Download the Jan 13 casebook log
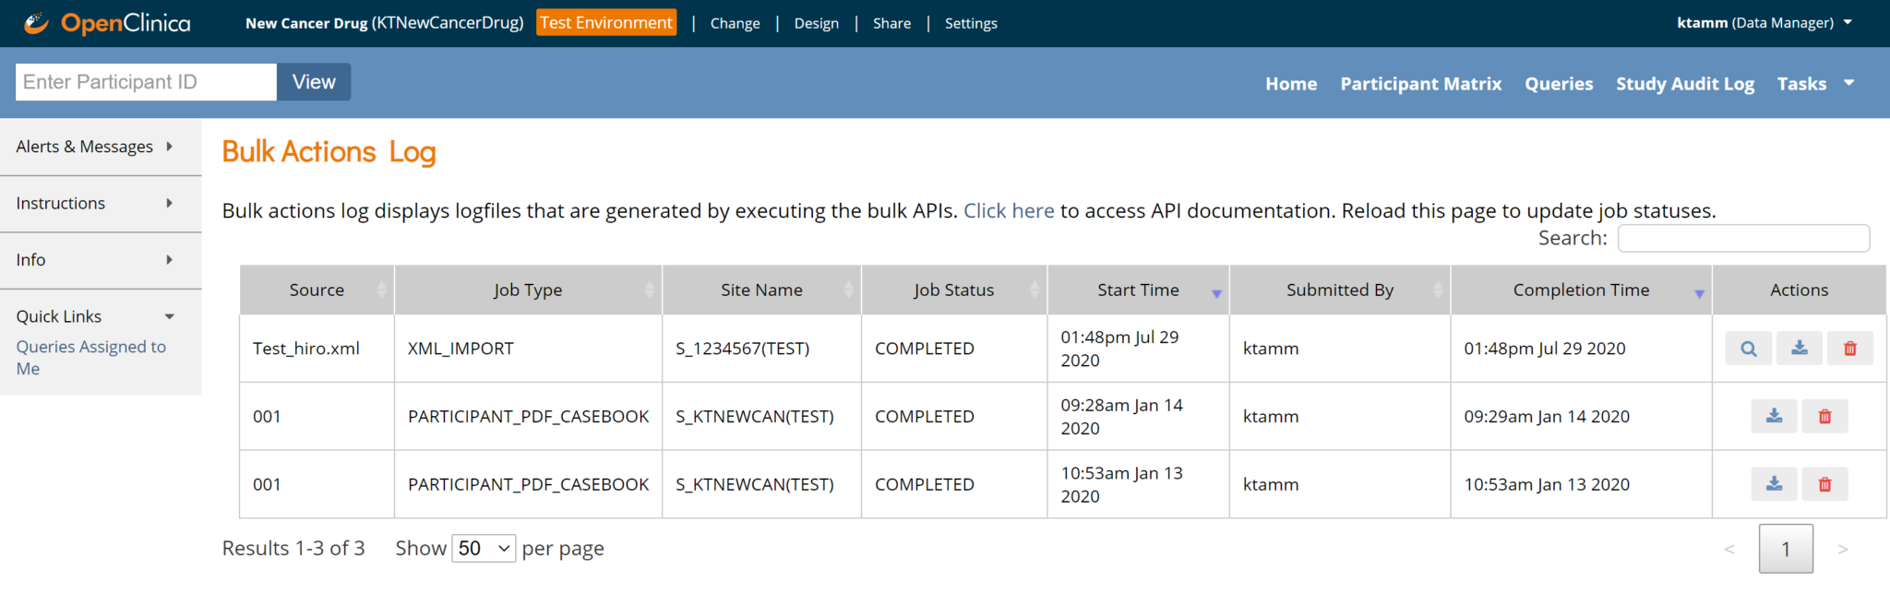 (x=1774, y=484)
